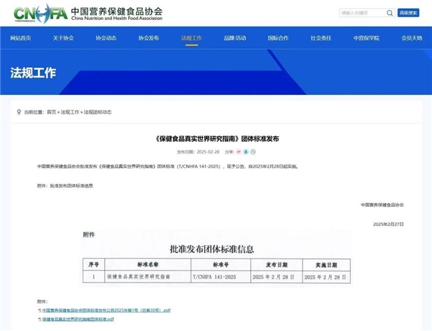Click the table heading 批准发布团体标准信息

212,249
